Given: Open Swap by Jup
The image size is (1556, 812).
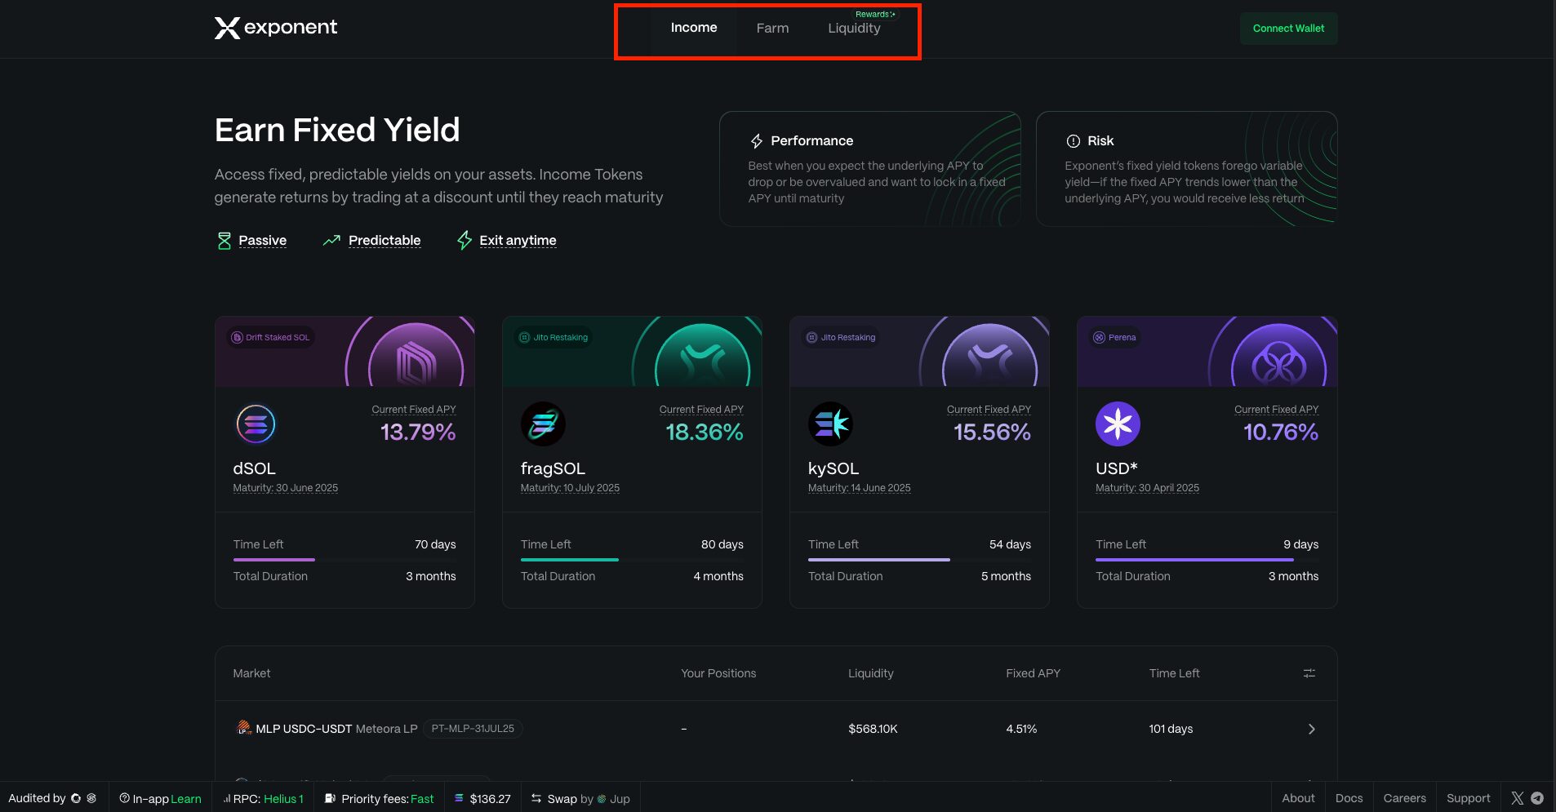Looking at the screenshot, I should (580, 798).
